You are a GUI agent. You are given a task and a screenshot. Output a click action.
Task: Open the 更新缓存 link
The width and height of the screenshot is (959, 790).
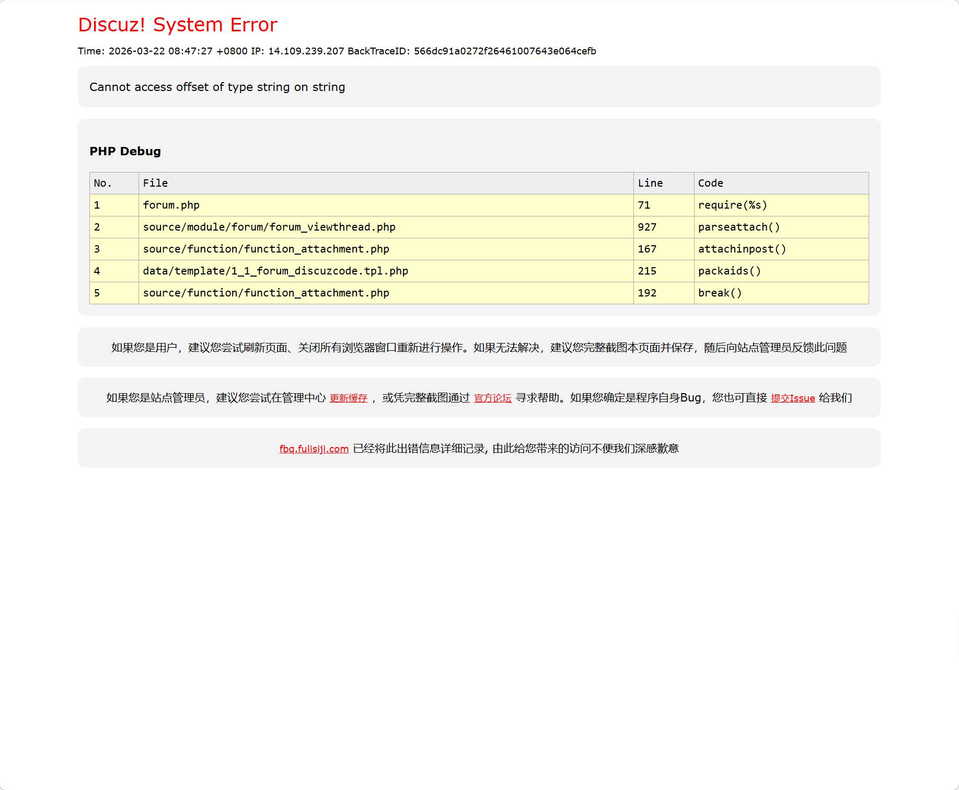pyautogui.click(x=348, y=398)
